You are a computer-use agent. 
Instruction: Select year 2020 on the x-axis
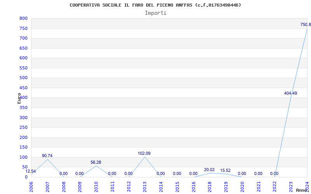242,187
